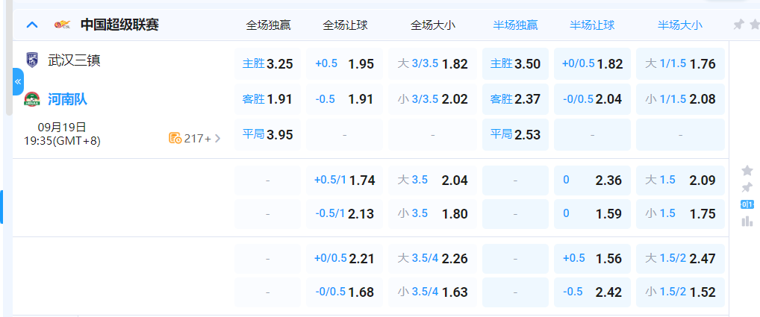Collapse the left sidebar with double-arrow tab

[18, 81]
